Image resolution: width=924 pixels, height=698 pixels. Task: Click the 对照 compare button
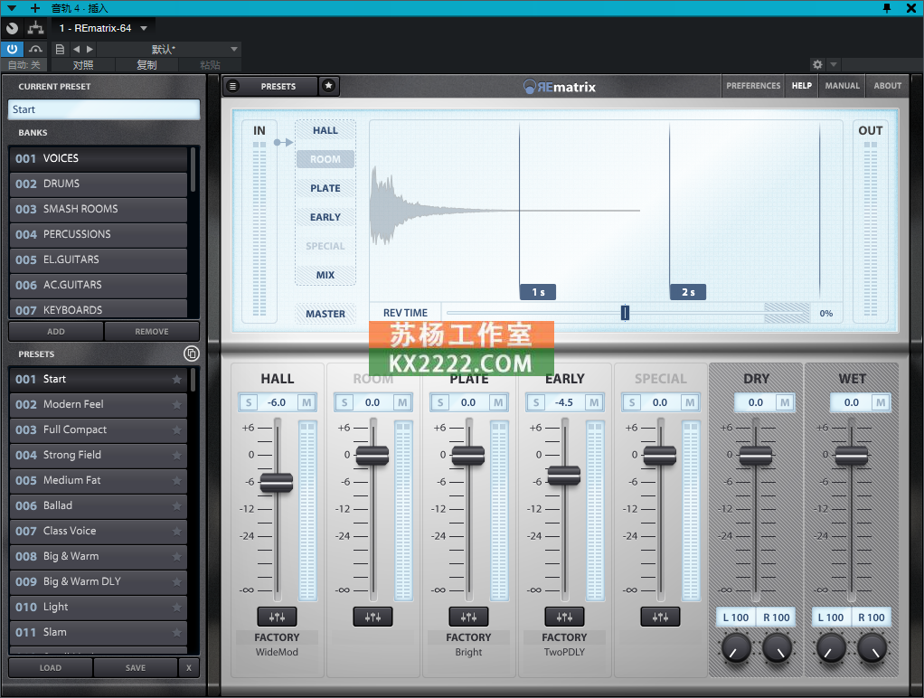(x=83, y=65)
